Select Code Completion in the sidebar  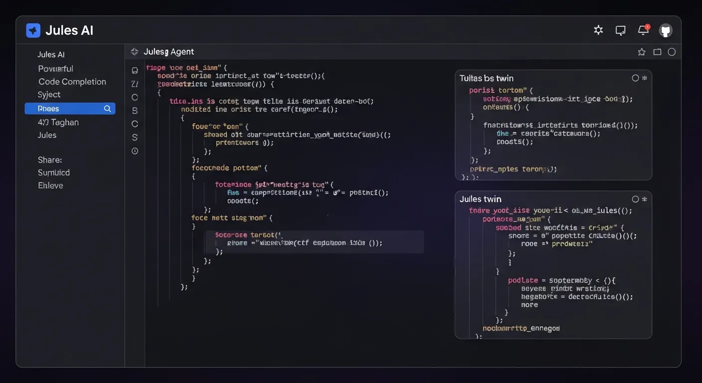pos(72,82)
